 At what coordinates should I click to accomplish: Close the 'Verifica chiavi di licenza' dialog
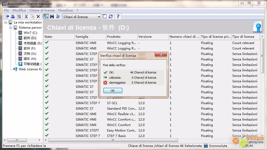click(x=161, y=54)
